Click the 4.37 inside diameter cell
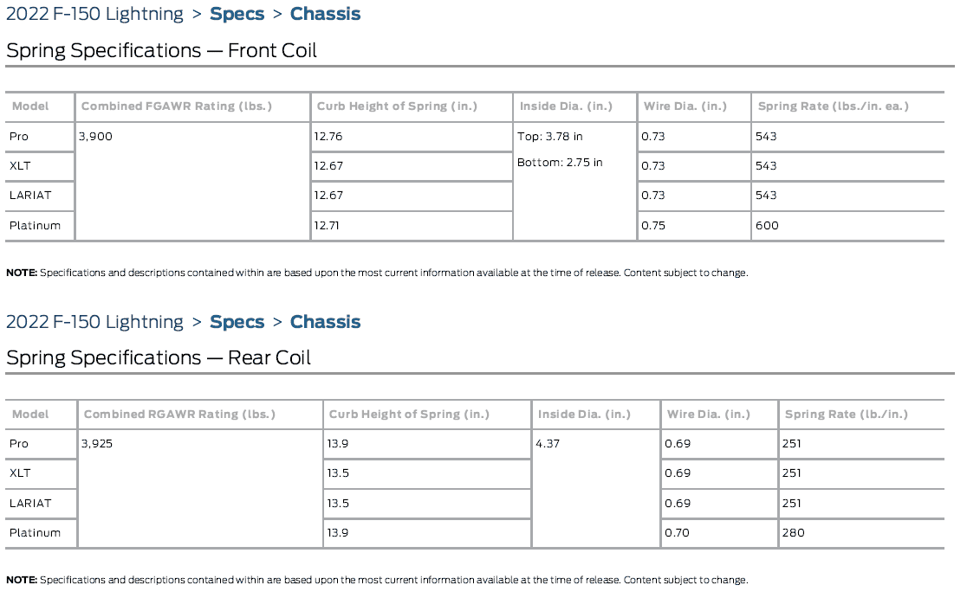The height and width of the screenshot is (598, 967). click(549, 444)
